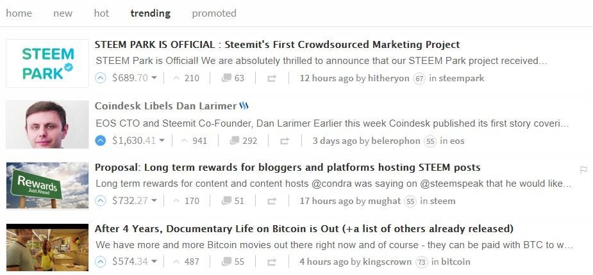Image resolution: width=593 pixels, height=275 pixels.
Task: Resteem the Documentary Life on Bitcoin post
Action: (272, 262)
